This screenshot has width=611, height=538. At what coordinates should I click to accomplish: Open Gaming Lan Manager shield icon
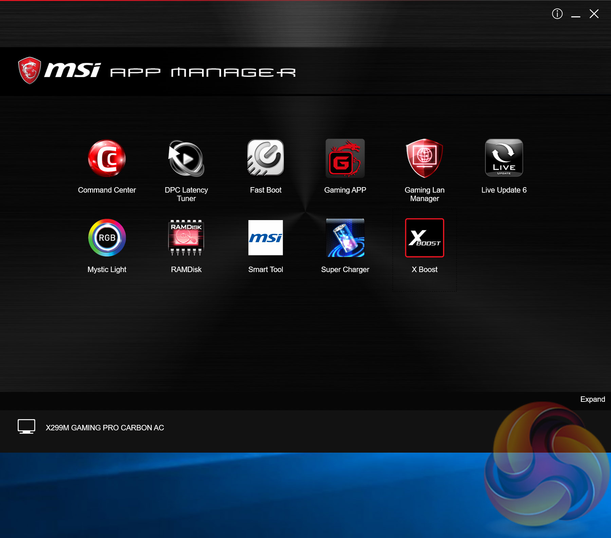(x=424, y=158)
